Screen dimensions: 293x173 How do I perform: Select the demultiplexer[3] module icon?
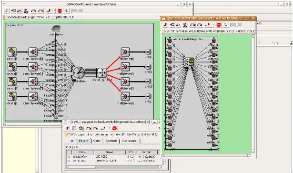[33, 96]
